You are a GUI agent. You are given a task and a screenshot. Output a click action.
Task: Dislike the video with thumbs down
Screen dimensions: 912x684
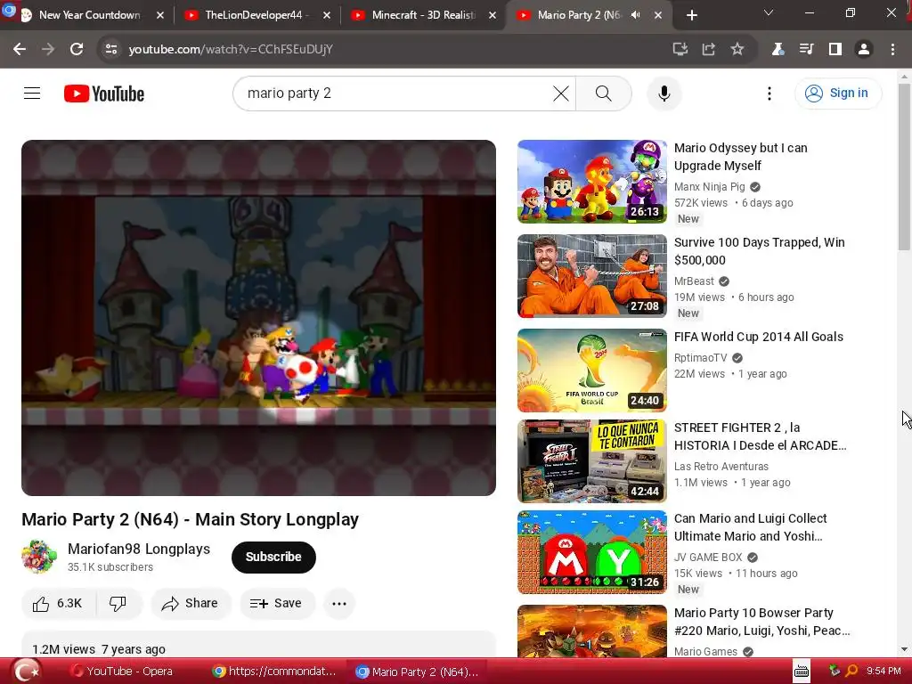(118, 603)
